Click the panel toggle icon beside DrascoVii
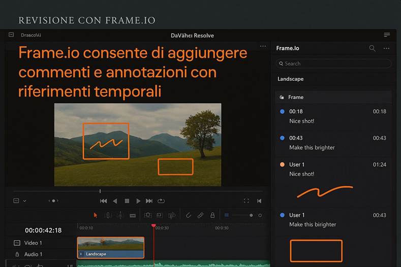This screenshot has width=401, height=267. coord(11,35)
